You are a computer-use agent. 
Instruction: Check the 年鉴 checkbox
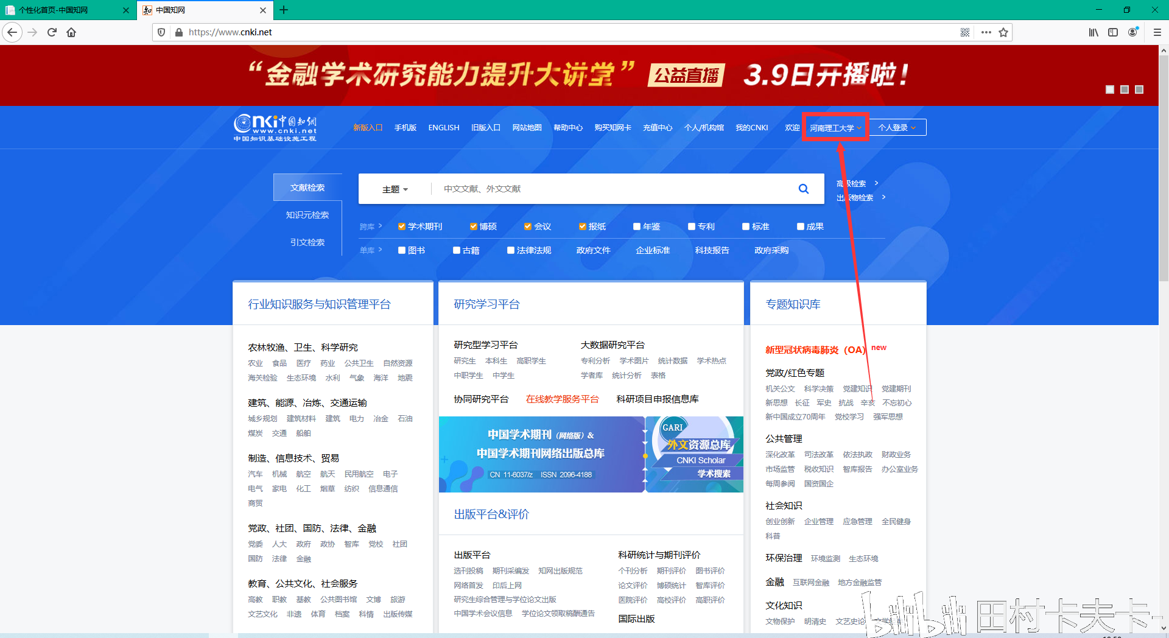pos(637,226)
